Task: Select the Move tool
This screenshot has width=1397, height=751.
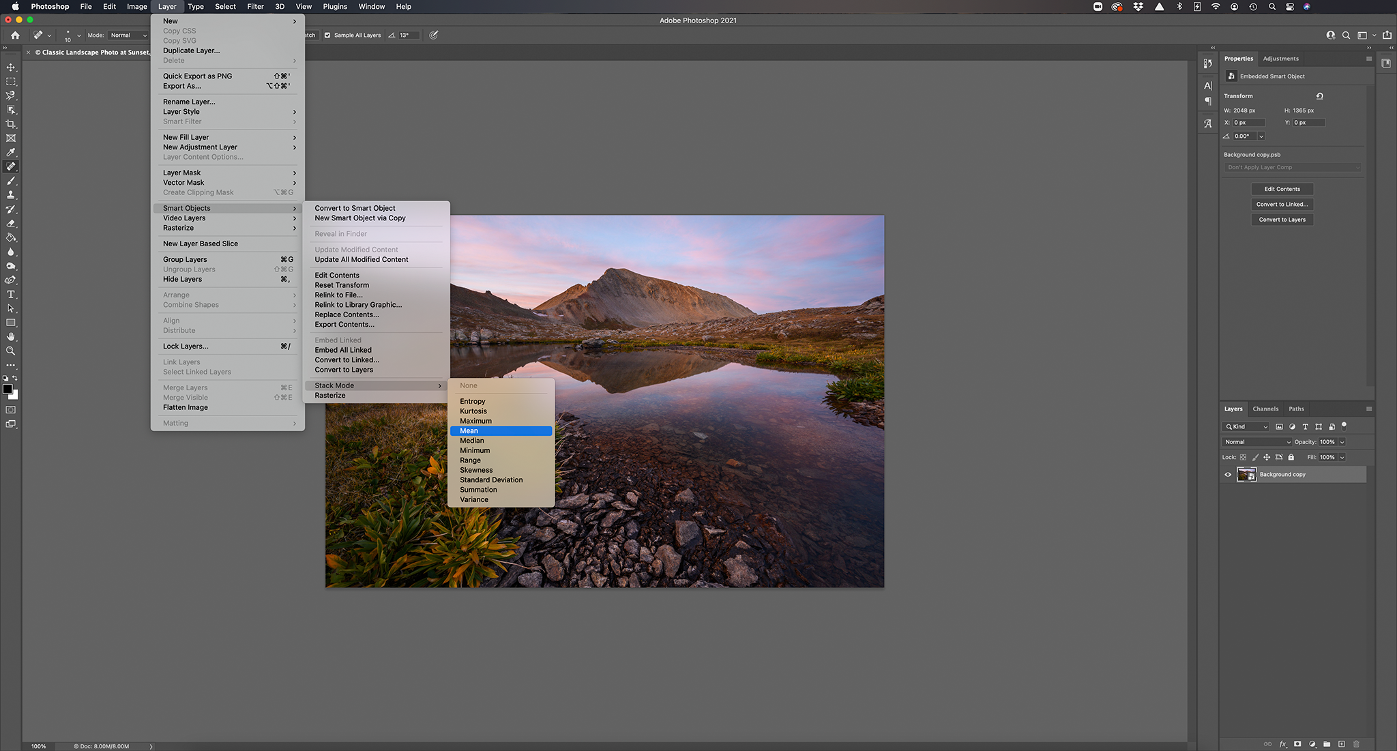Action: click(x=11, y=68)
